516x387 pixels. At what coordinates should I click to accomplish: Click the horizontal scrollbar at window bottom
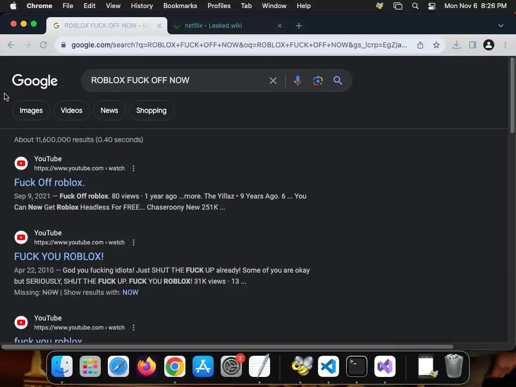point(227,347)
